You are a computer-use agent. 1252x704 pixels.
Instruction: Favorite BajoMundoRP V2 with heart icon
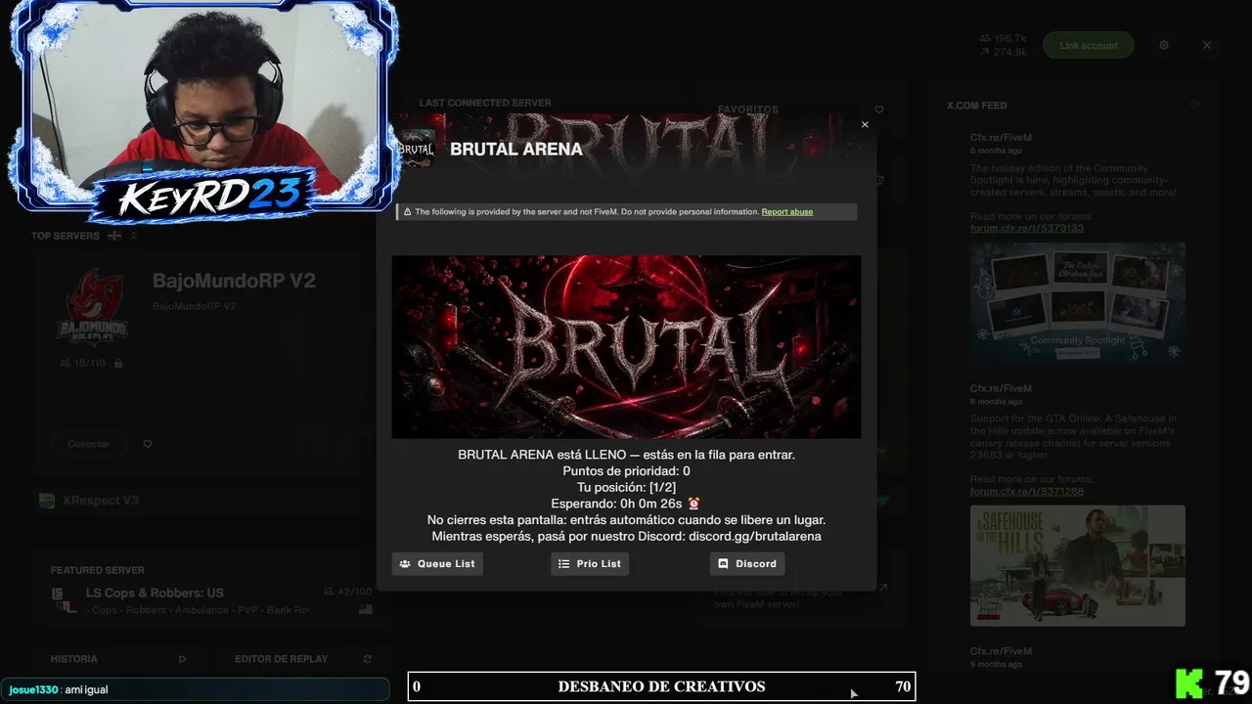(x=148, y=444)
